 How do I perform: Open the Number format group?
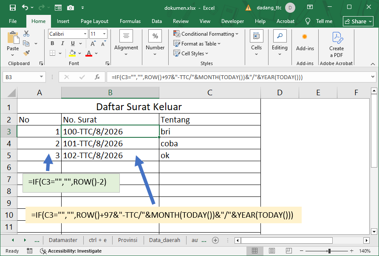point(155,43)
